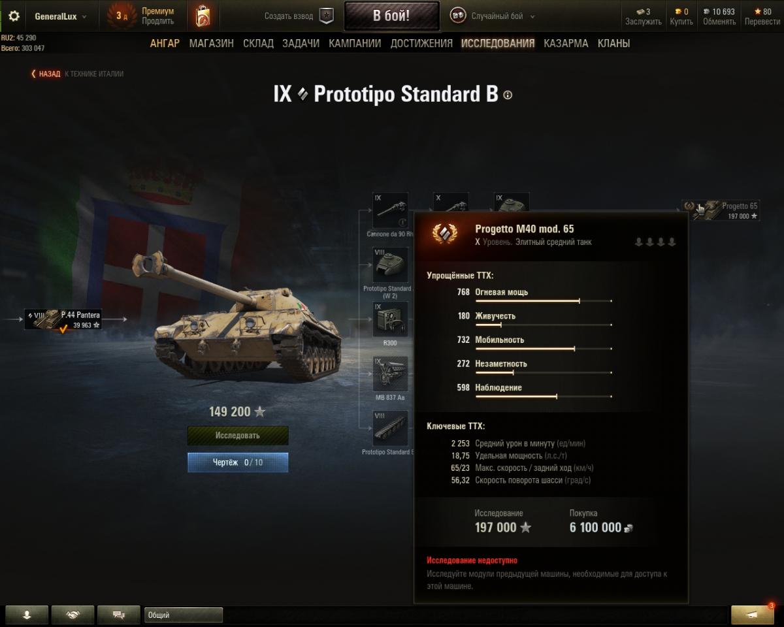Screen dimensions: 784x627
Task: Open the premium shop bag icon
Action: pyautogui.click(x=203, y=16)
